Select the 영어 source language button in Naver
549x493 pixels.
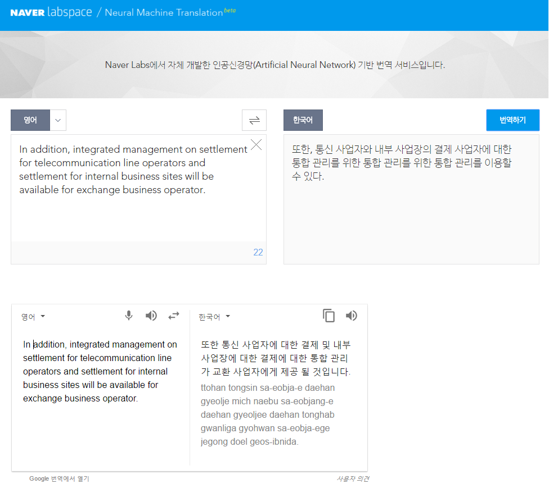click(x=30, y=120)
